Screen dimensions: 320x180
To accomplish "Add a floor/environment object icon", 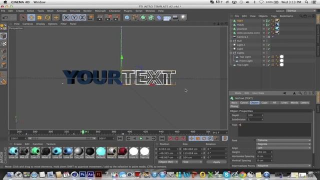I will [167, 18].
